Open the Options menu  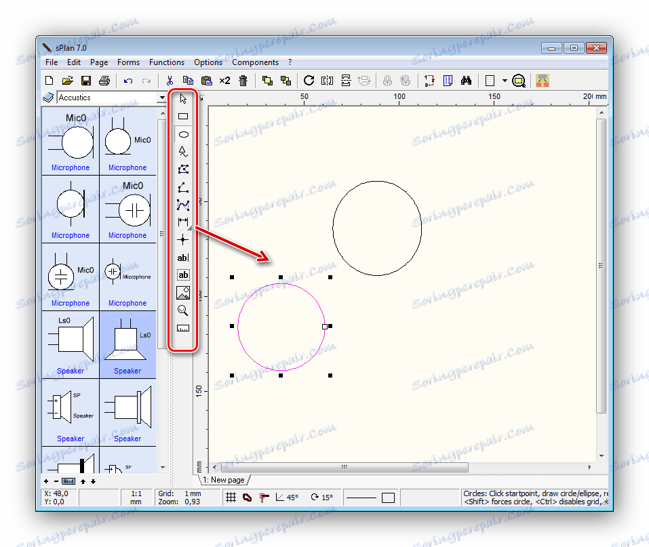pyautogui.click(x=208, y=62)
